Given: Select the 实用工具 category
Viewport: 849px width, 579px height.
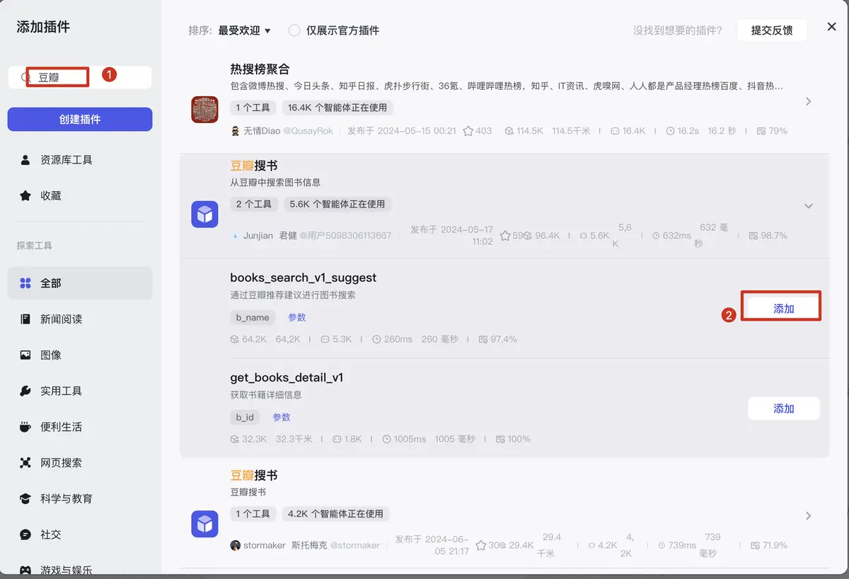Looking at the screenshot, I should click(80, 391).
